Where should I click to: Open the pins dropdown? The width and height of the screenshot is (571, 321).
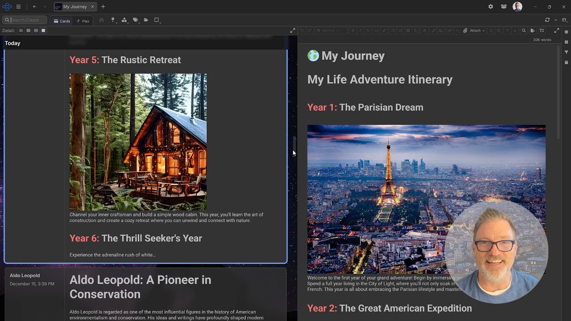pyautogui.click(x=113, y=20)
